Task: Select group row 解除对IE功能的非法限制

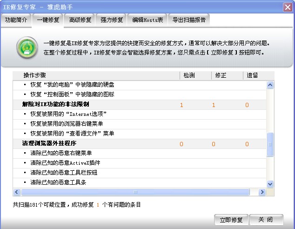Action: [140, 105]
